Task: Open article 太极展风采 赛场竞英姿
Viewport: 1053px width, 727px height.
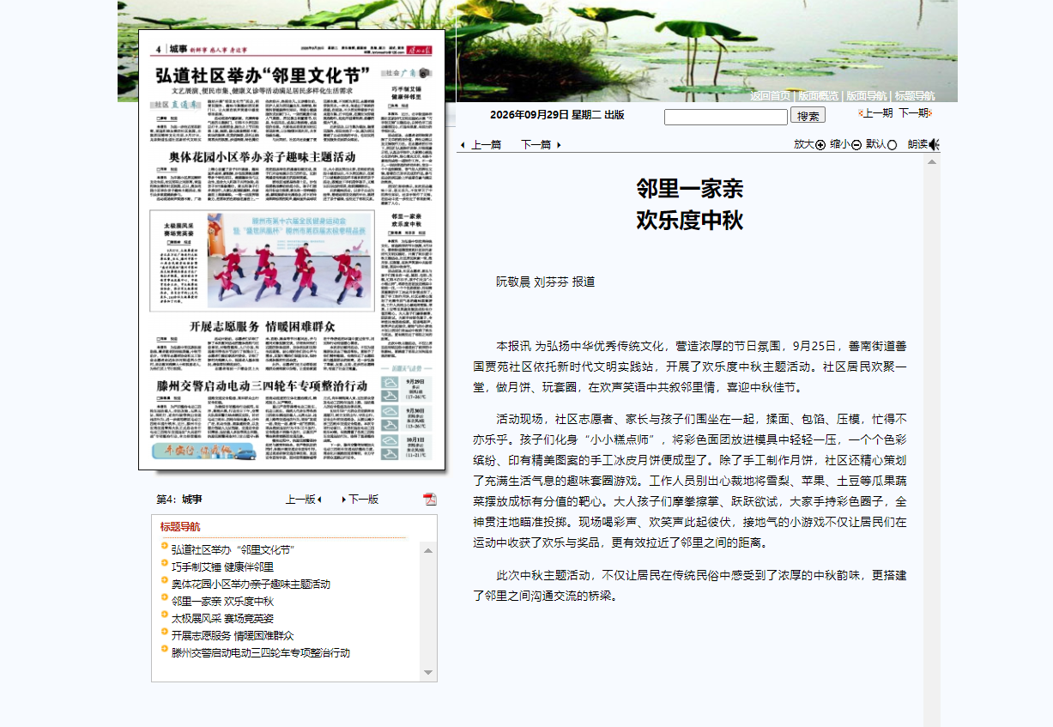Action: click(x=222, y=618)
